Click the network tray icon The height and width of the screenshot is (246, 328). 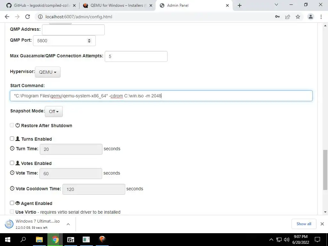279,240
